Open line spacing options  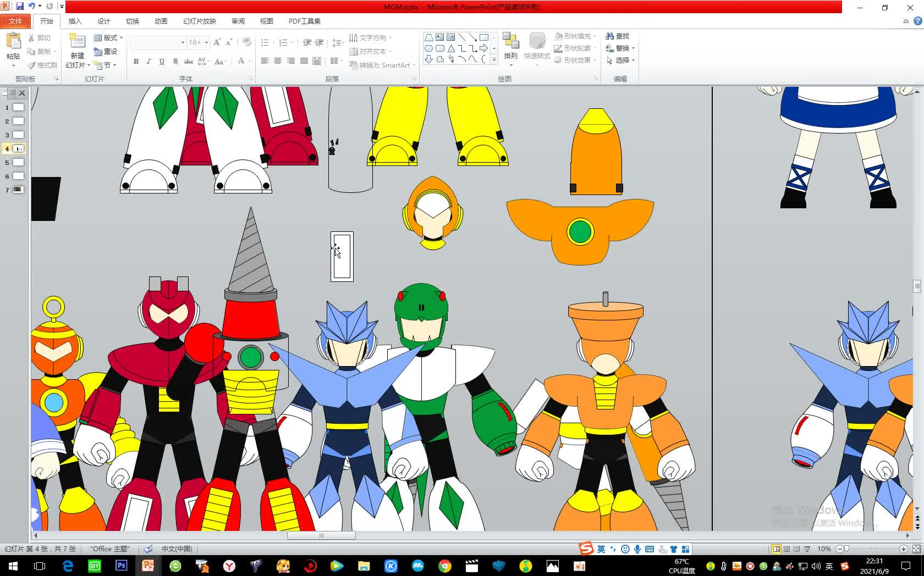point(338,43)
